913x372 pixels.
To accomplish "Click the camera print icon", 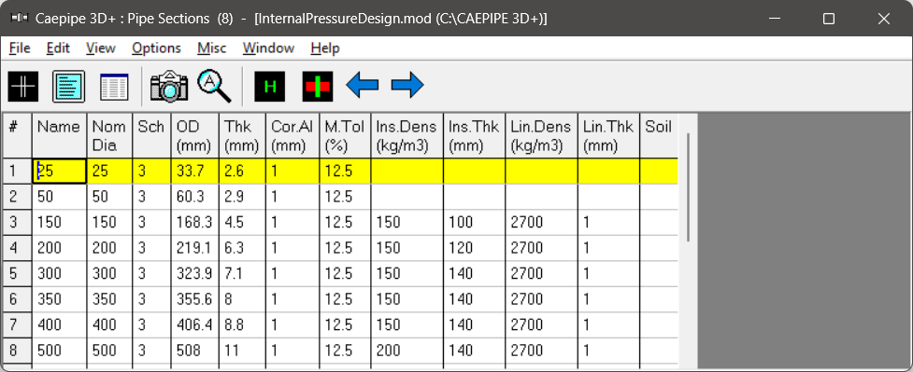I will pyautogui.click(x=169, y=87).
